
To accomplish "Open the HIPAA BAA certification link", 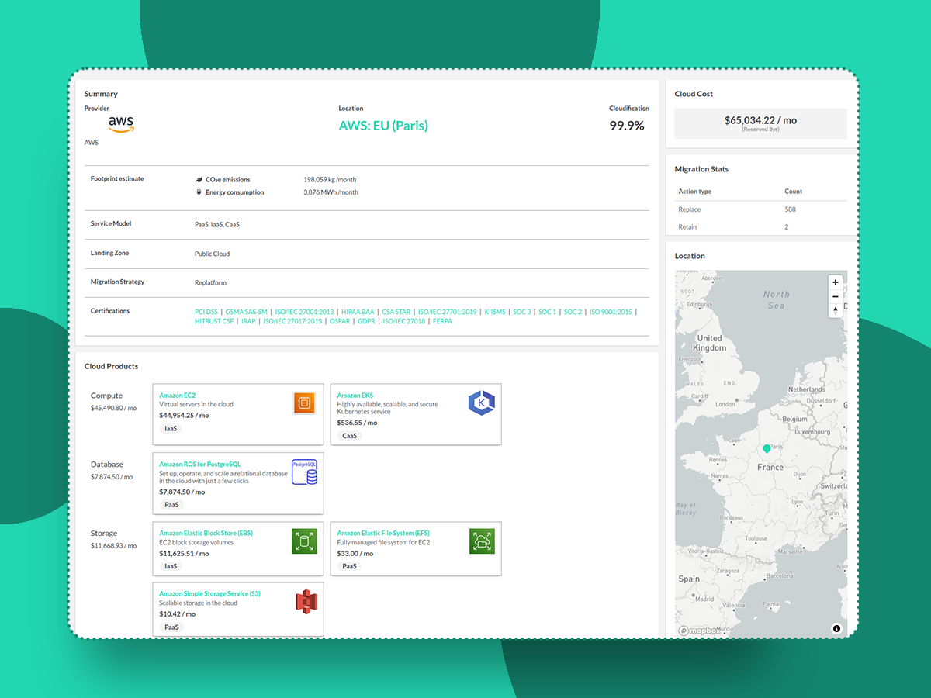I will [x=358, y=311].
